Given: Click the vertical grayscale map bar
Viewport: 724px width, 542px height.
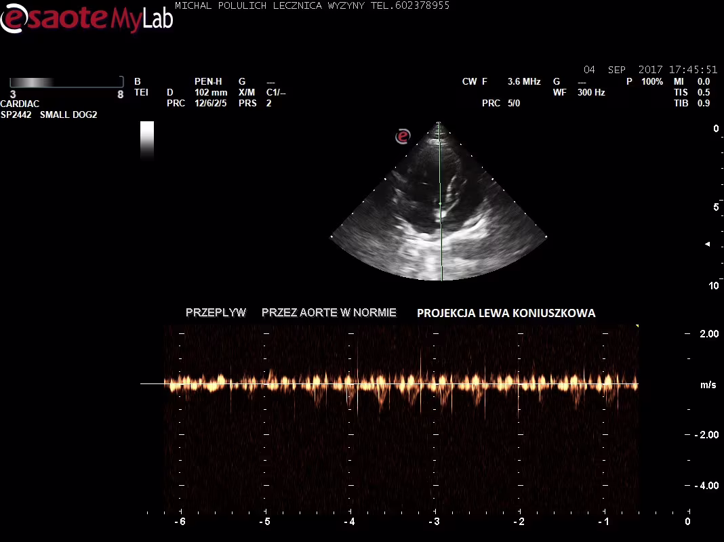Looking at the screenshot, I should point(147,139).
